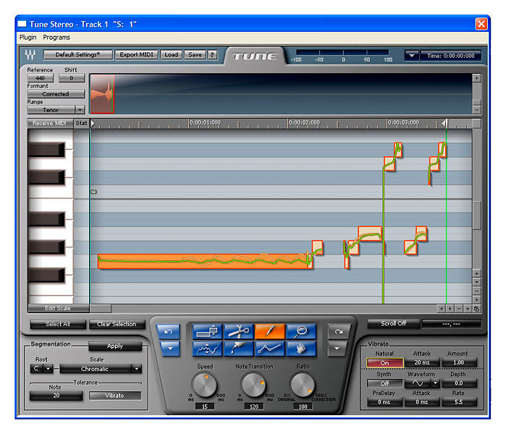Screen dimensions: 506x434
Task: Click the Reference 440 value field
Action: 41,78
